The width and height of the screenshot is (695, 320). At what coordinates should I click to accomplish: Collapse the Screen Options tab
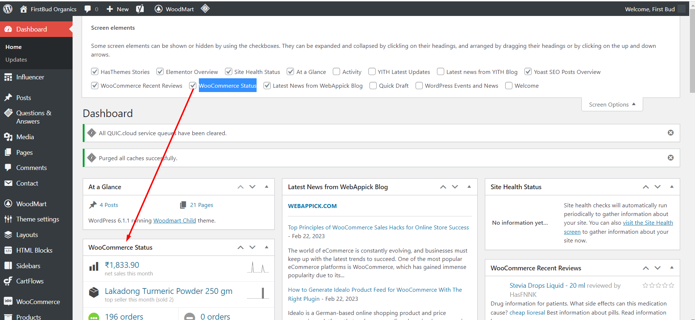coord(612,104)
